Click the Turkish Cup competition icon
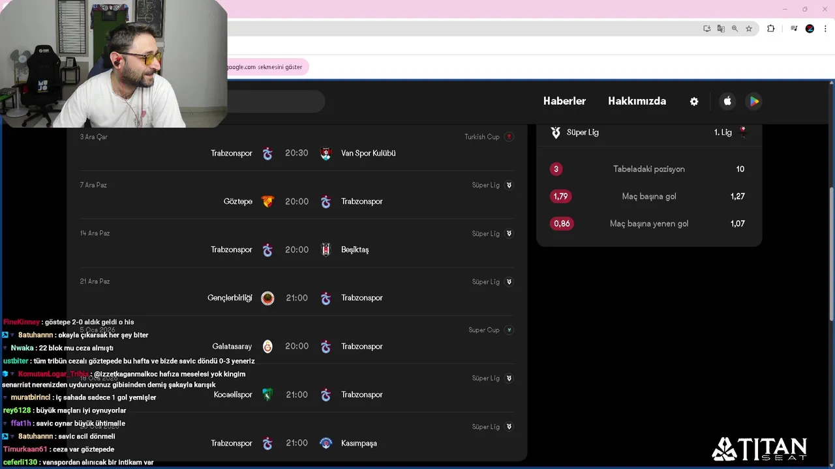 [x=509, y=137]
